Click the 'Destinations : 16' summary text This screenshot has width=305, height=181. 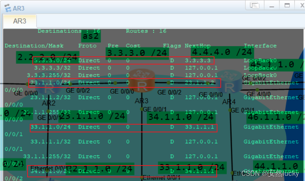pos(69,31)
